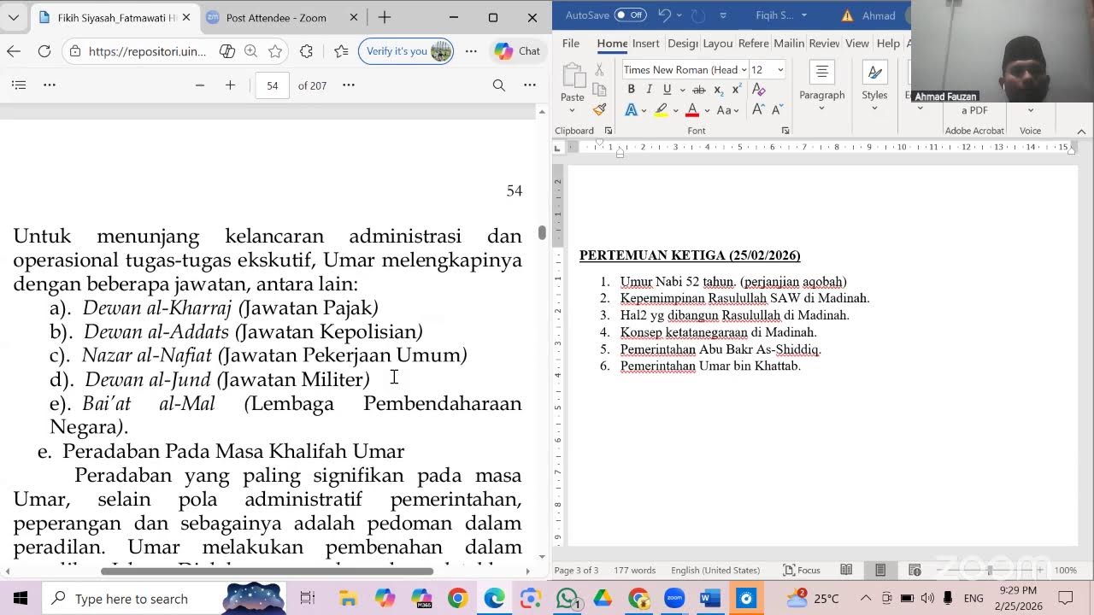Open the File menu in Word

(571, 44)
